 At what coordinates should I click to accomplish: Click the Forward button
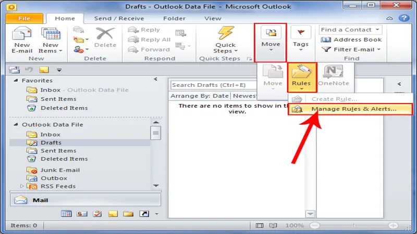[x=149, y=49]
